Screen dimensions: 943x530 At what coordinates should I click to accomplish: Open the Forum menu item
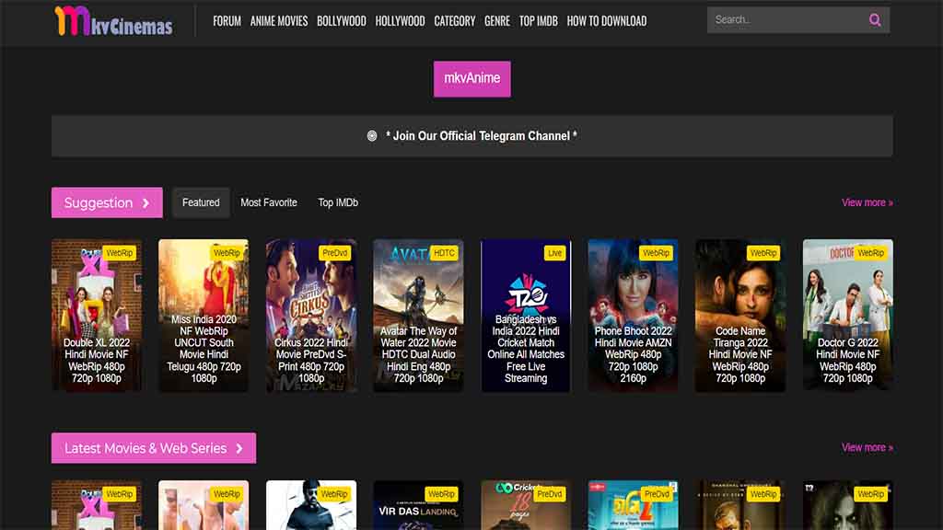(227, 21)
